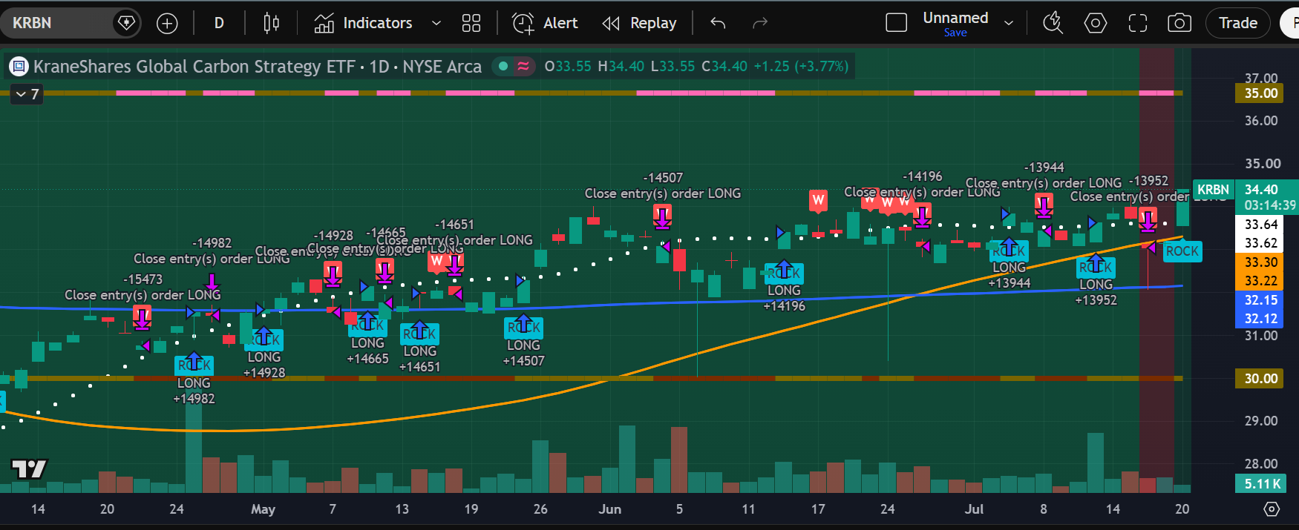
Task: Create an Alert
Action: tap(545, 23)
